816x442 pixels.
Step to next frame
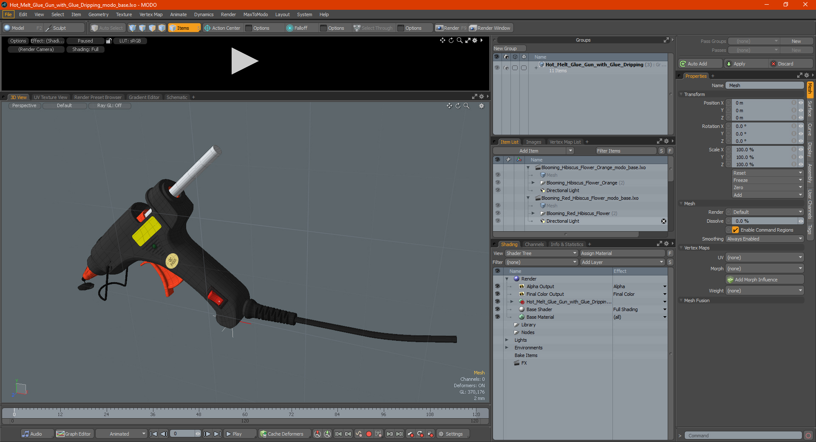pyautogui.click(x=207, y=434)
